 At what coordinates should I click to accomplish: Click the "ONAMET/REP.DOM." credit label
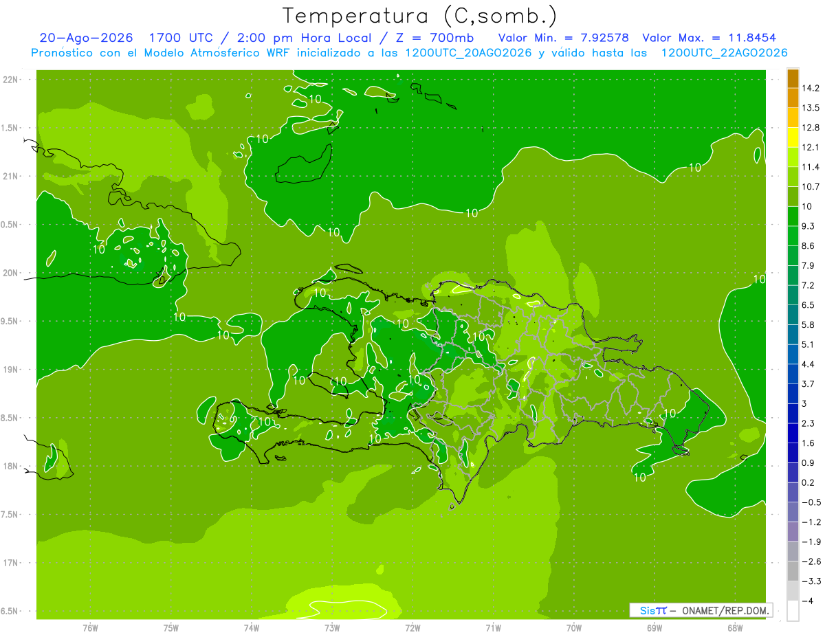725,610
